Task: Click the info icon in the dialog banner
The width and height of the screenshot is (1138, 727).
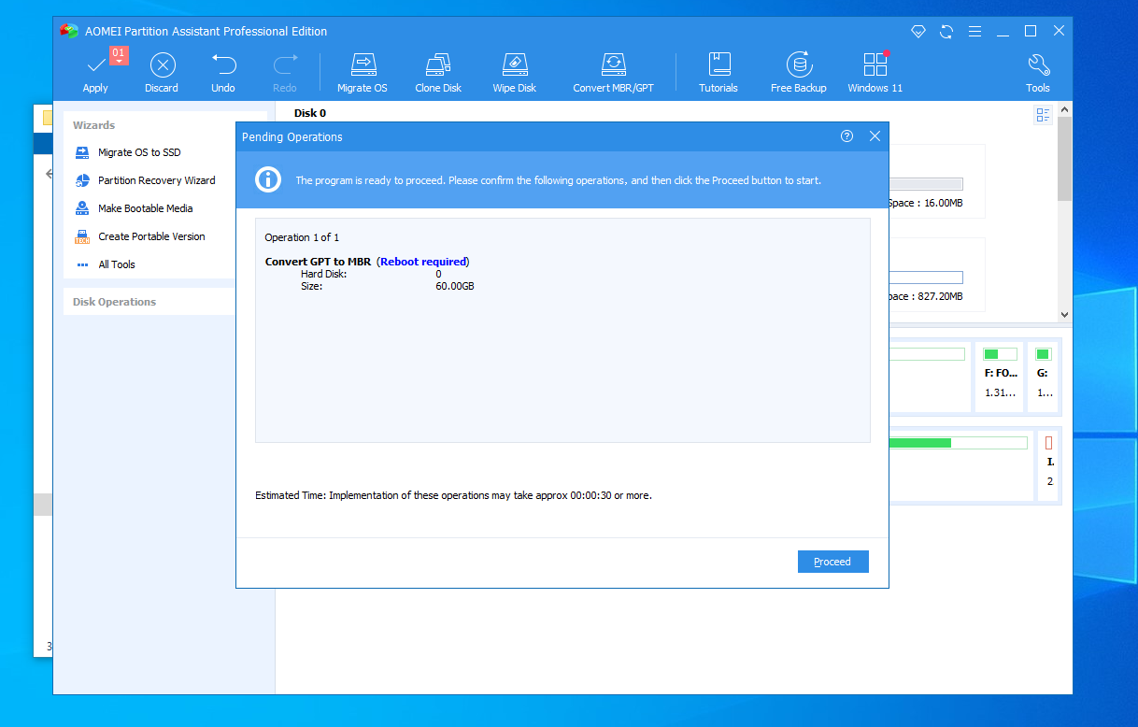Action: pos(268,180)
